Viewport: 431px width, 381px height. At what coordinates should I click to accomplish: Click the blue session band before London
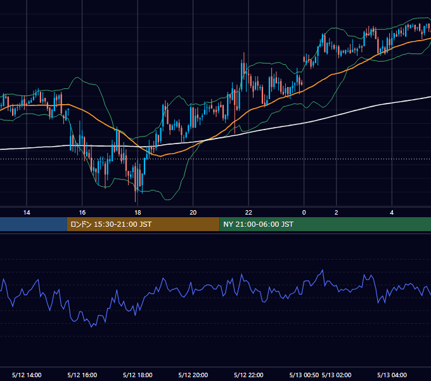coord(34,224)
